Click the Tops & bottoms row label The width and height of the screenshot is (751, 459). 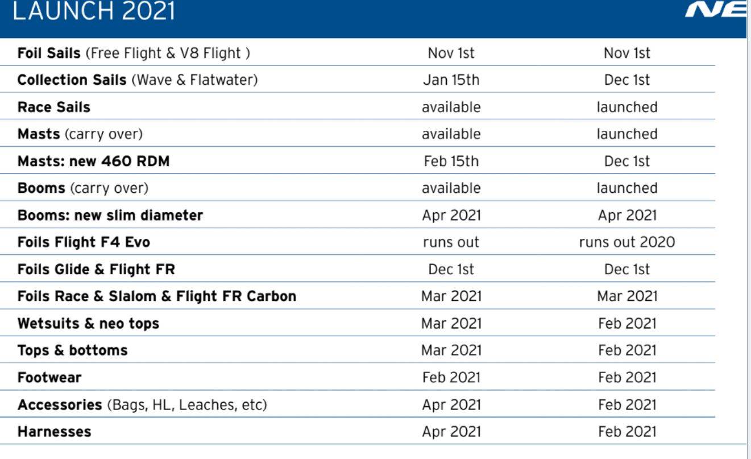click(72, 350)
